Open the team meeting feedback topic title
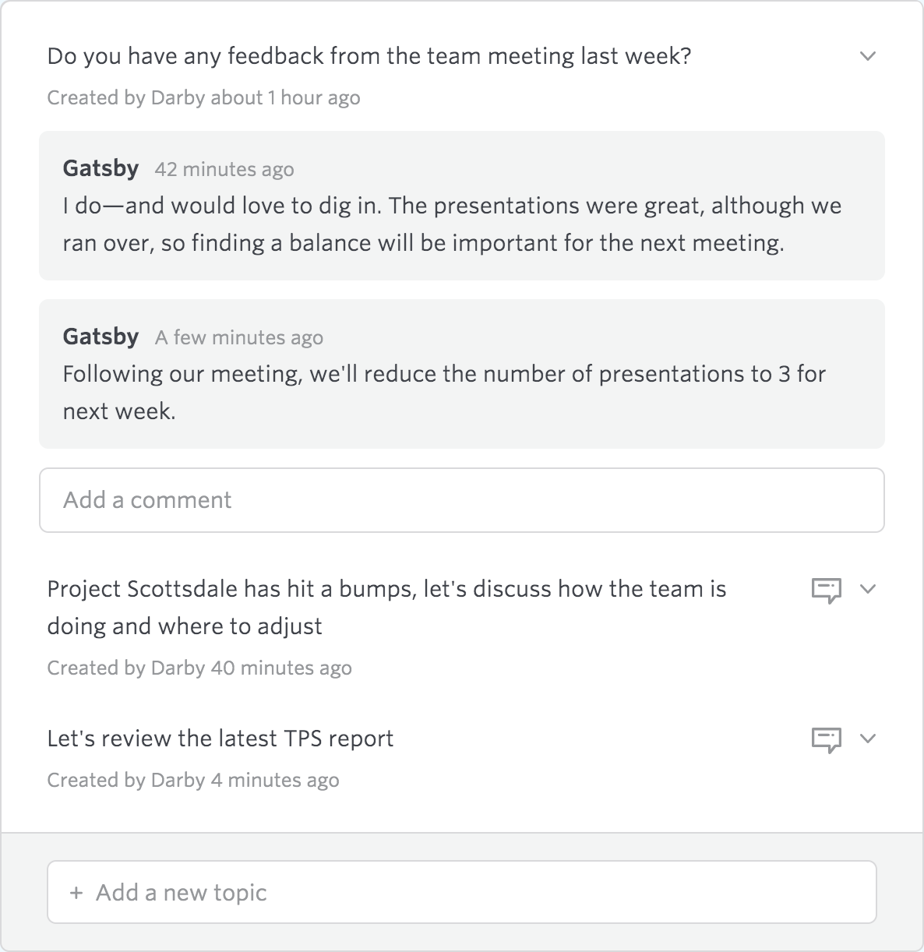This screenshot has width=924, height=952. tap(369, 55)
